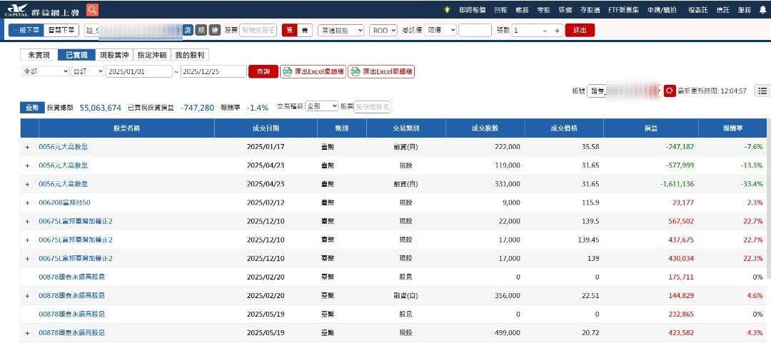Open the ROD order condition dropdown

[383, 31]
